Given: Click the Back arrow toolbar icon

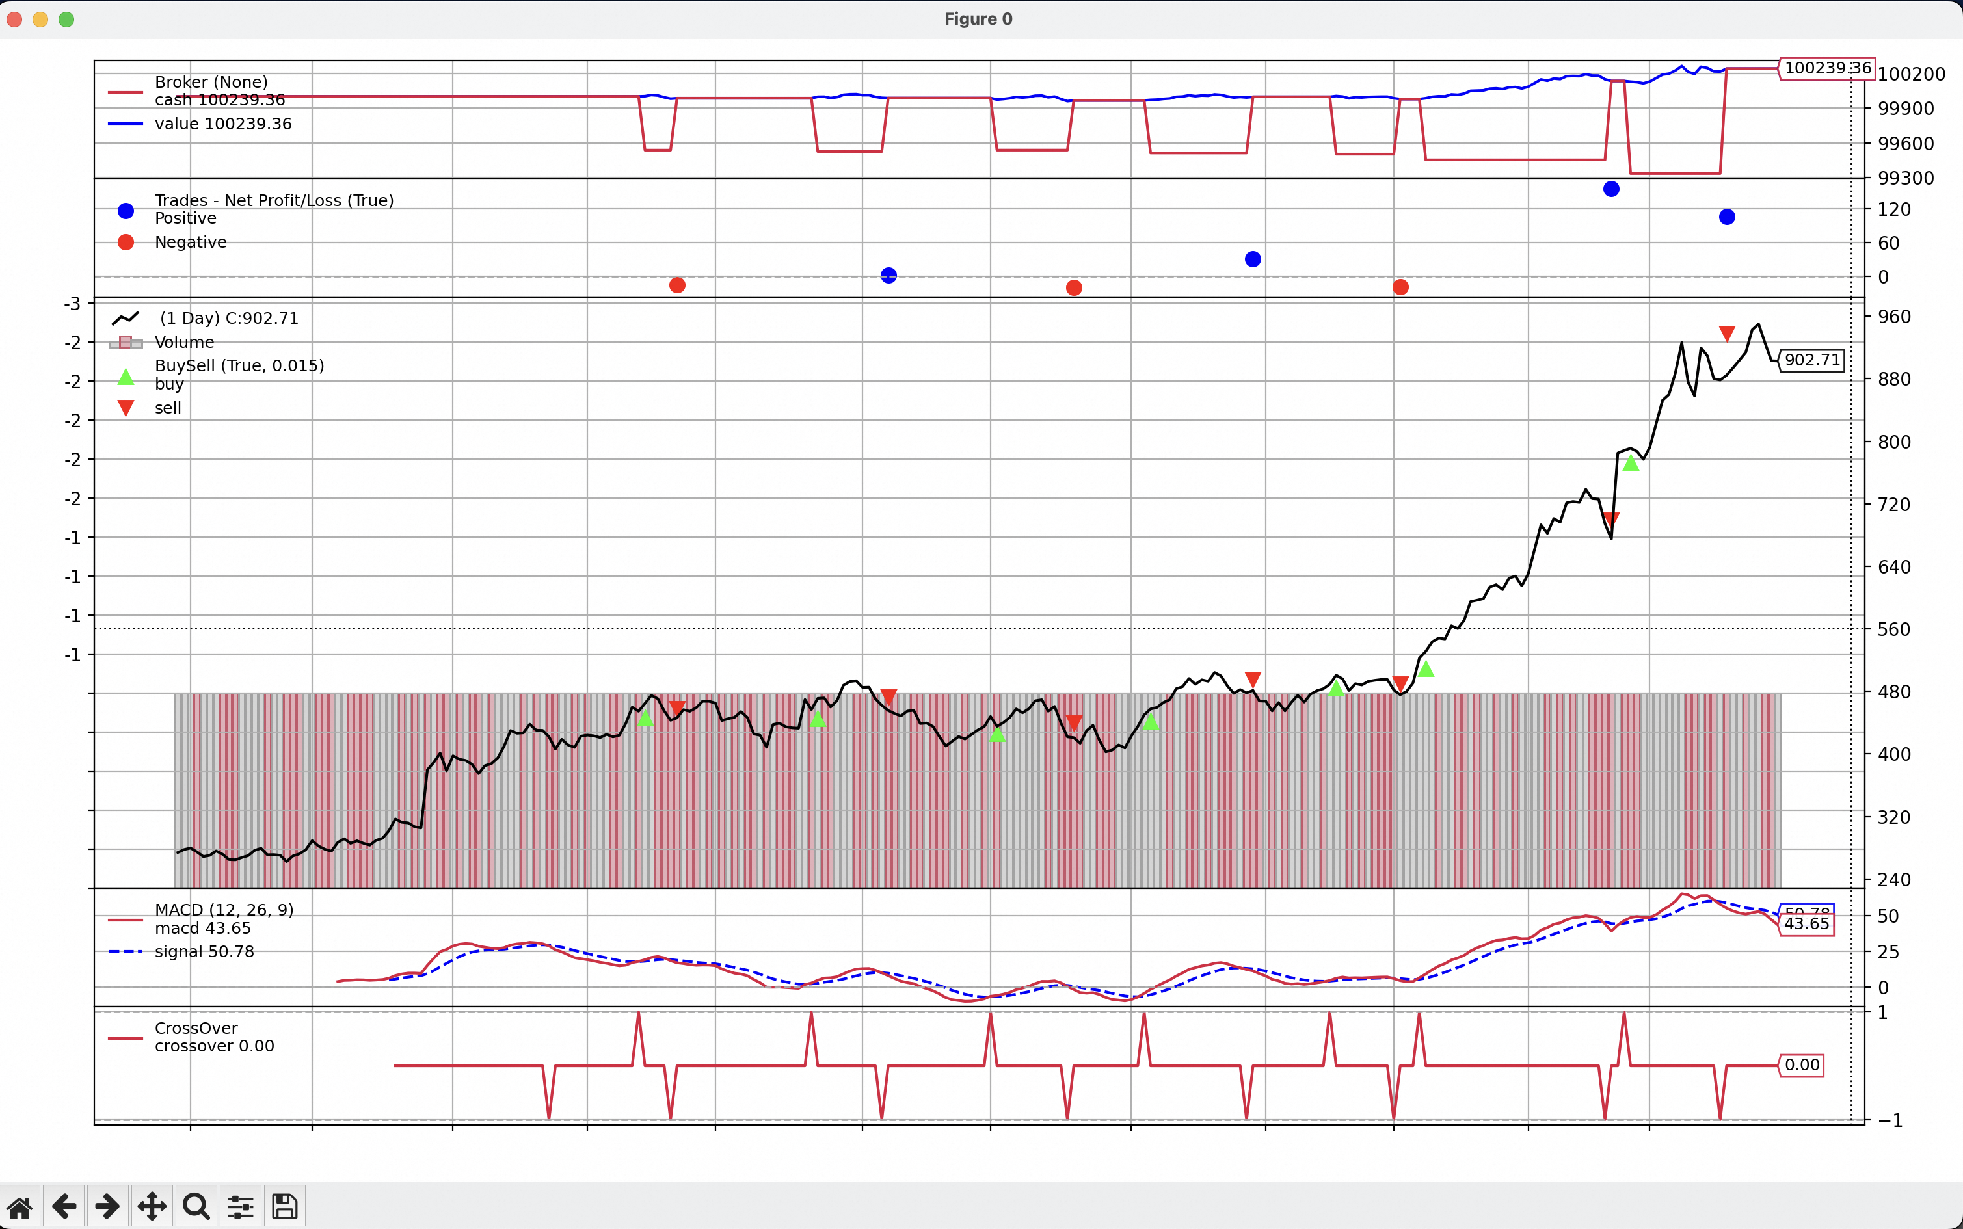Looking at the screenshot, I should point(64,1206).
